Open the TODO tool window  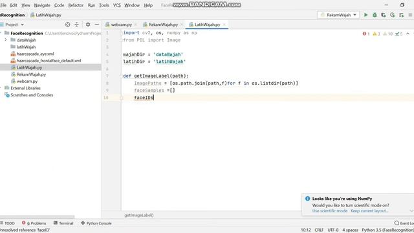(7, 223)
